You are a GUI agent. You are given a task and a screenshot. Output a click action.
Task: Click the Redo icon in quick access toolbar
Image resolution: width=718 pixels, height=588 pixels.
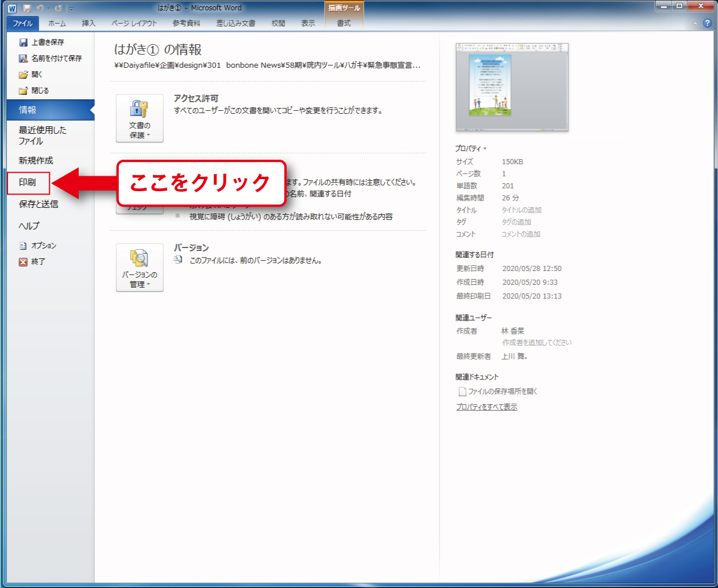58,8
